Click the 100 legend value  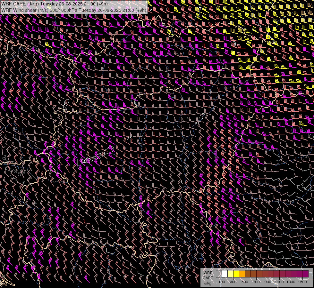click(222, 282)
